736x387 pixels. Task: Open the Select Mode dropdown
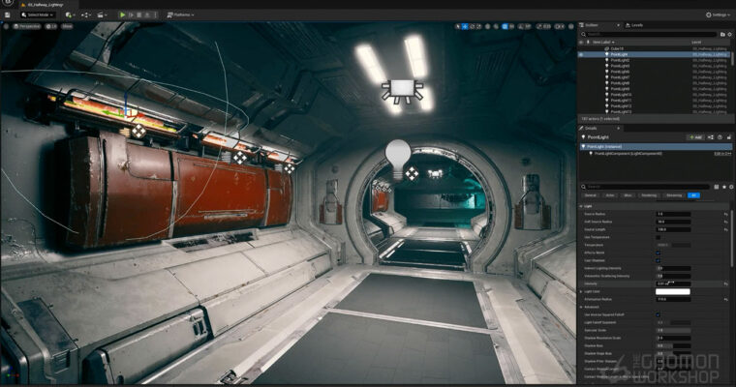(38, 15)
